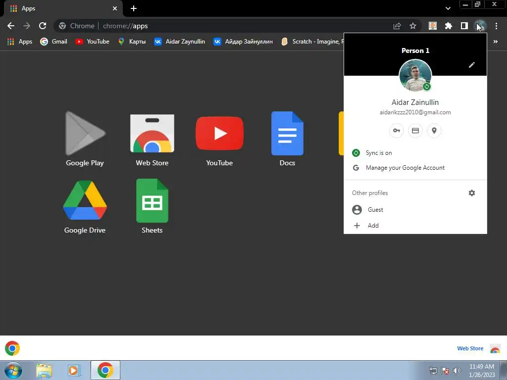The height and width of the screenshot is (380, 507).
Task: Open Windows Start menu
Action: (13, 370)
